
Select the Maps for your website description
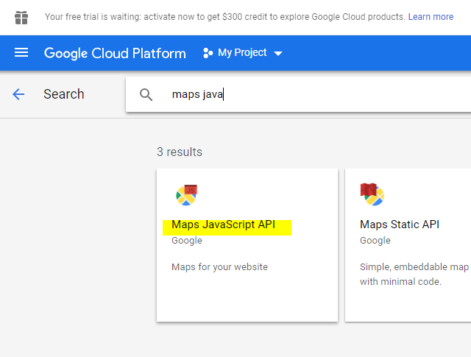click(219, 267)
